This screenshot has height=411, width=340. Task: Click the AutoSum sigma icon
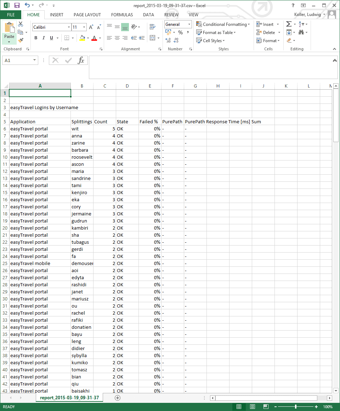tap(289, 24)
